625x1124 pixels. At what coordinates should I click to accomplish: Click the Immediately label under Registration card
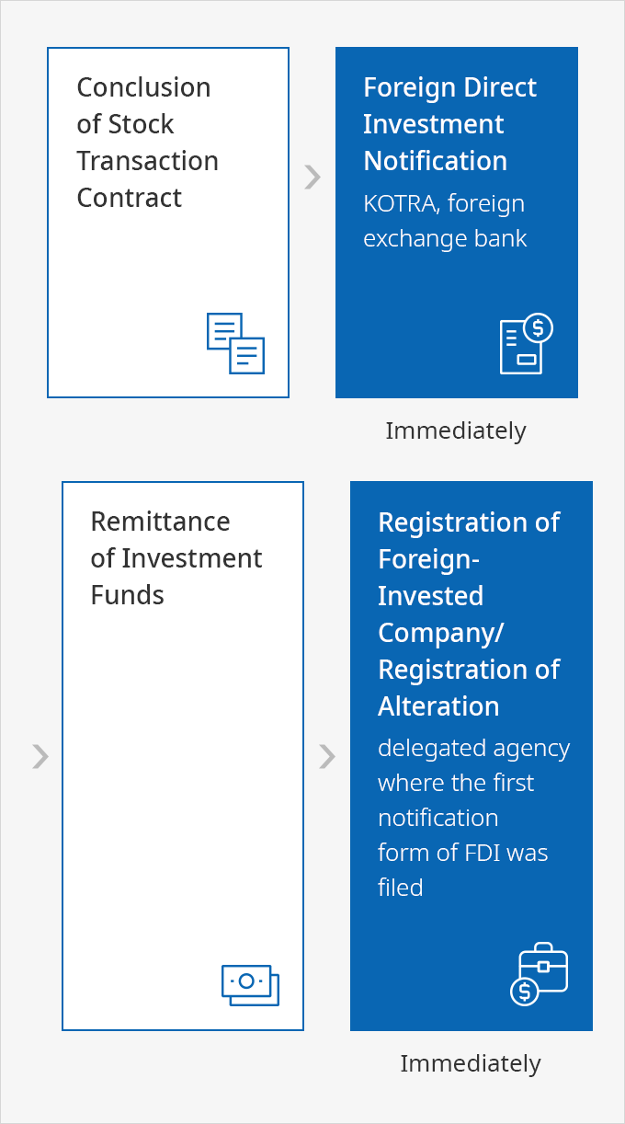(471, 1063)
